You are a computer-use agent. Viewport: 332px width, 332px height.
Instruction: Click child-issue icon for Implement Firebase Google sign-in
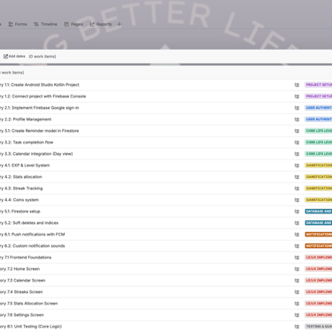(x=297, y=108)
